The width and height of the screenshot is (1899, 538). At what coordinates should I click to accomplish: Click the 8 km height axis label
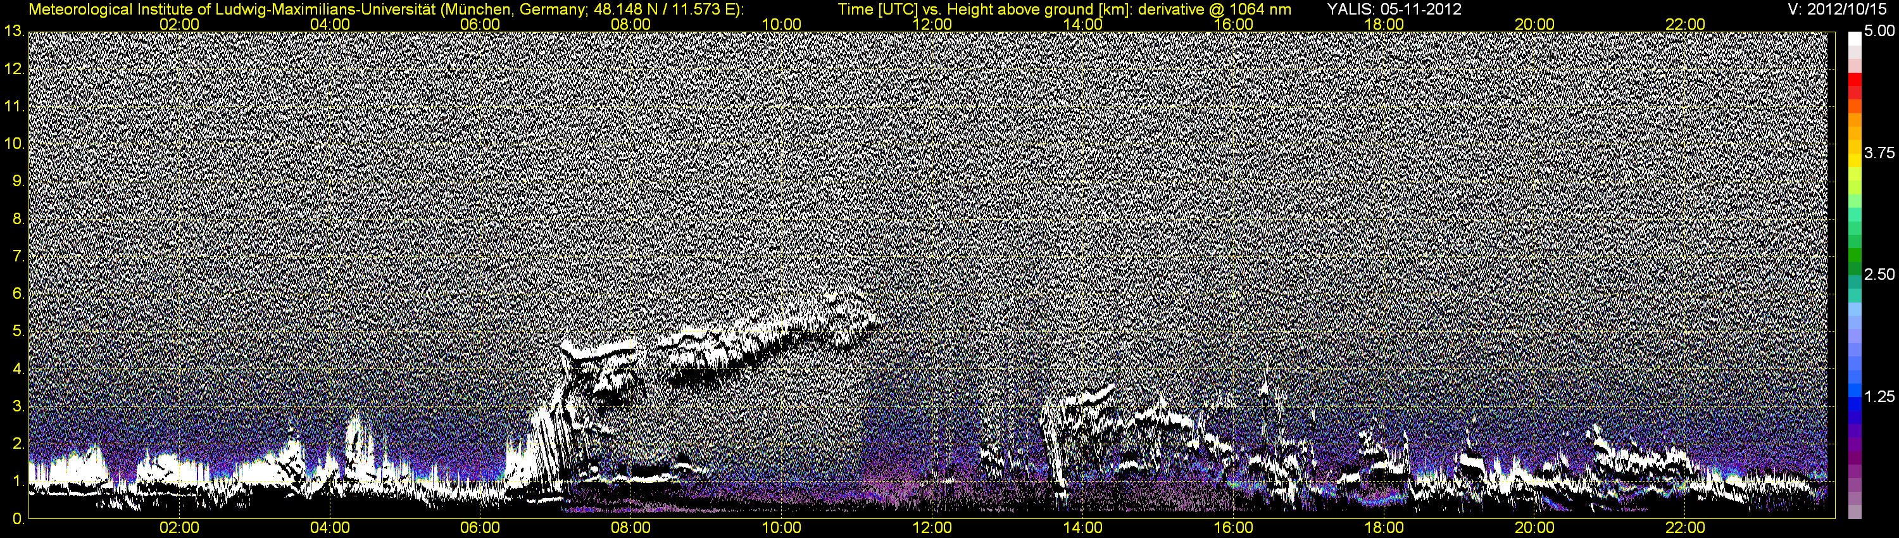click(x=18, y=219)
